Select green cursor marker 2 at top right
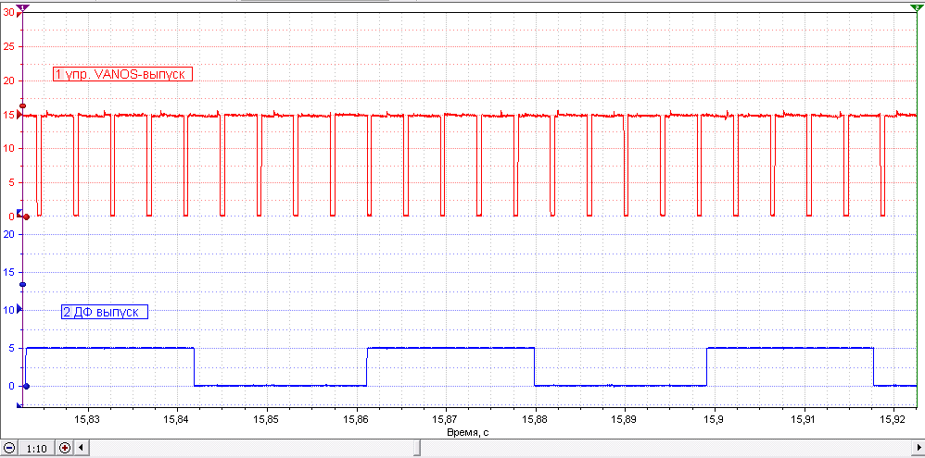The width and height of the screenshot is (925, 458). click(916, 7)
